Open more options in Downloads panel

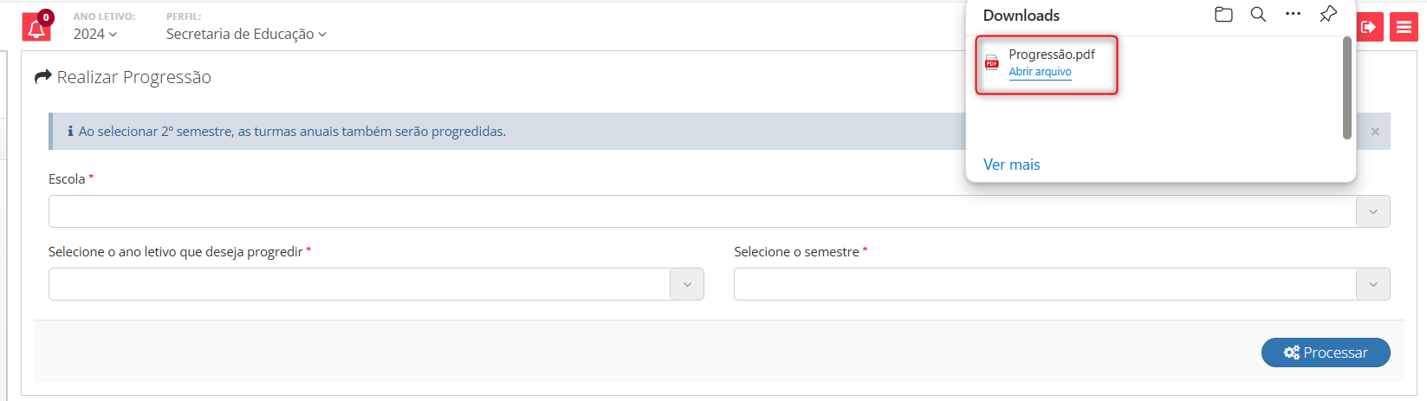[1293, 15]
